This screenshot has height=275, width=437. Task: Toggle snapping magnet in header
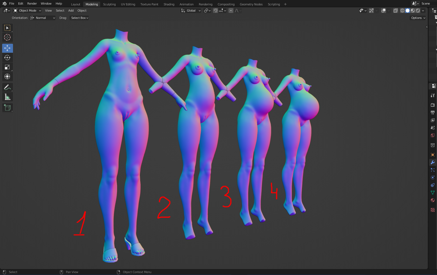[215, 11]
